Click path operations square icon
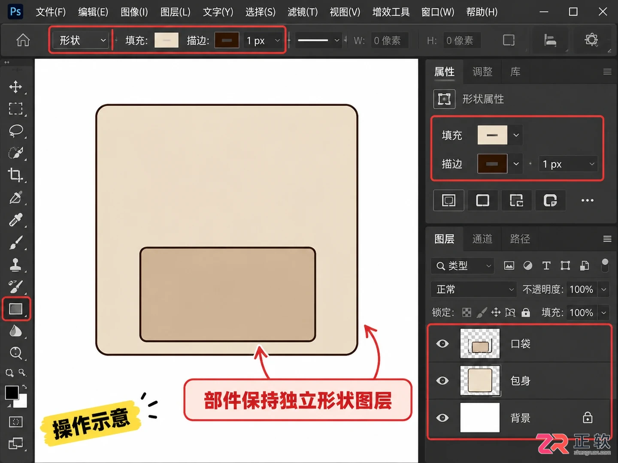The image size is (618, 463). coord(509,40)
